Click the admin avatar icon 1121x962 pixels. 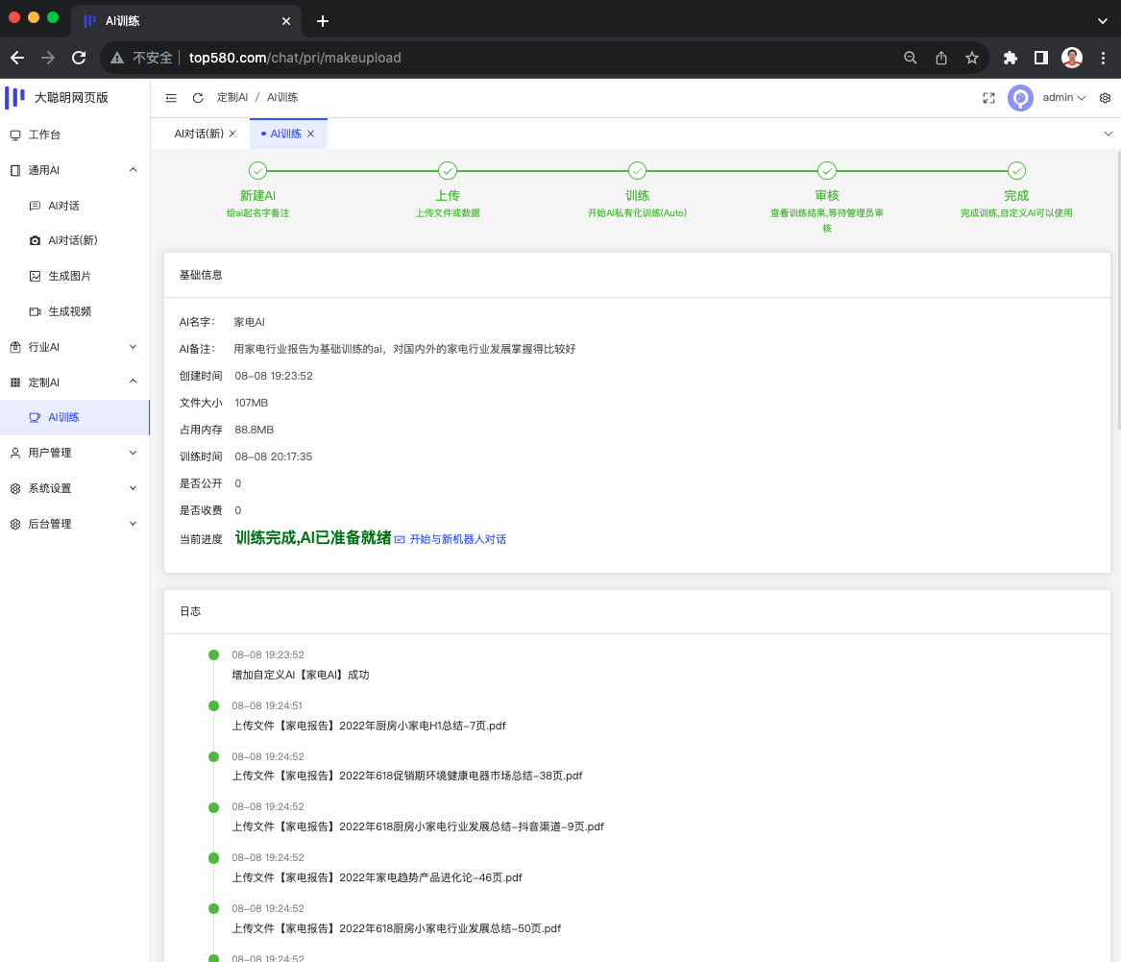click(1020, 98)
